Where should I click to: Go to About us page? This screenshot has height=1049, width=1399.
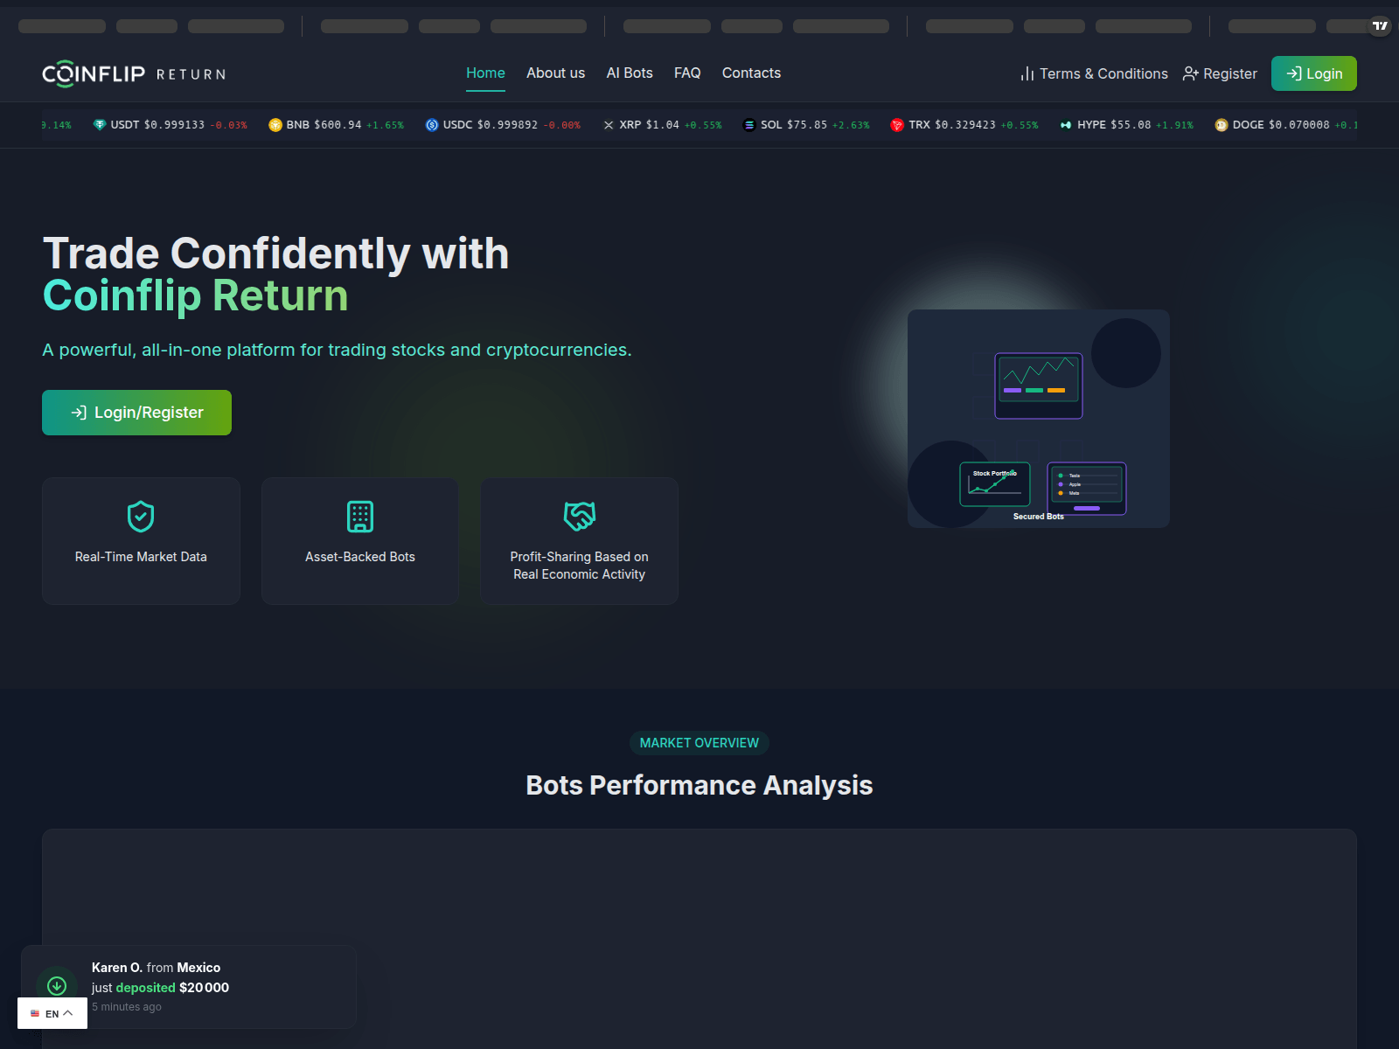pos(555,73)
